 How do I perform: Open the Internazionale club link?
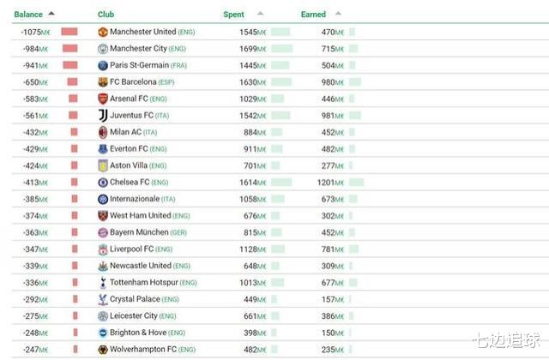(135, 199)
